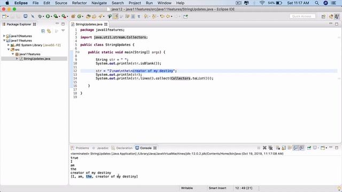This screenshot has height=192, width=342.
Task: Open the Project menu
Action: [135, 3]
